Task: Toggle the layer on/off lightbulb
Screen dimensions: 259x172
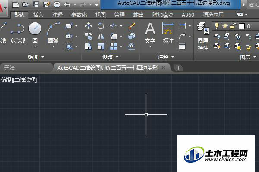Action: [217, 26]
